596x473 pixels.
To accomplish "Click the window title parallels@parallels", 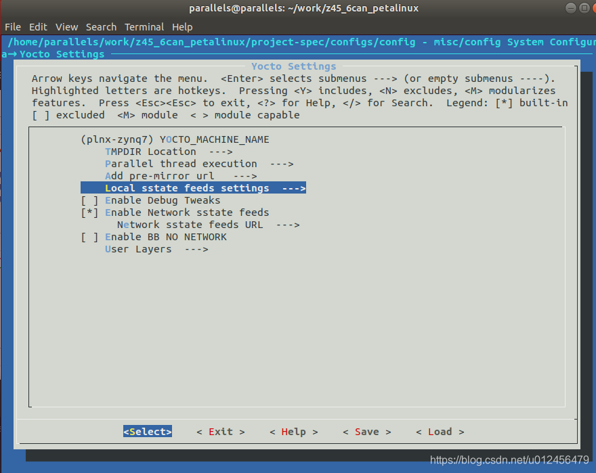I will [303, 8].
